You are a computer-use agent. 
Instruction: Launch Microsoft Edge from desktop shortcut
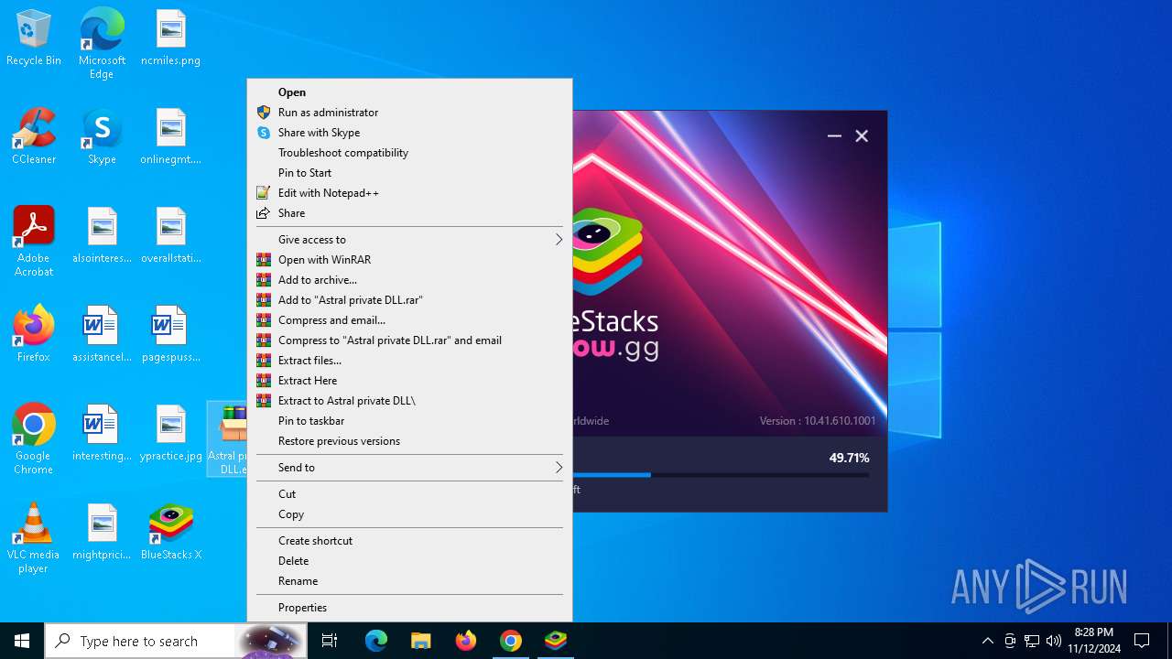pyautogui.click(x=102, y=44)
